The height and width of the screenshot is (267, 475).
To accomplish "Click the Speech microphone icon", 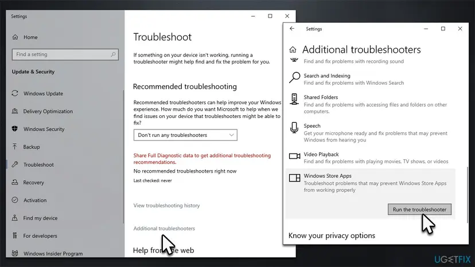I will point(294,128).
